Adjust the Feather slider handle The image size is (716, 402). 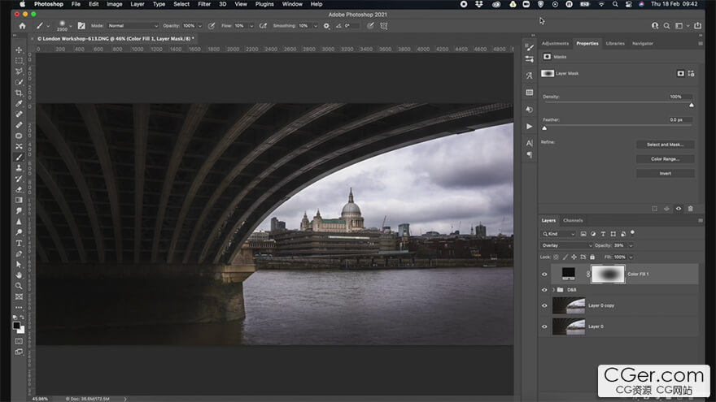tap(544, 128)
